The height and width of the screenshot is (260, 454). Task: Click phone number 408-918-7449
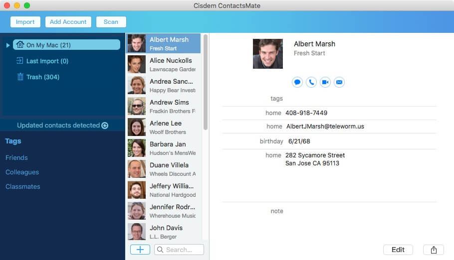point(306,113)
